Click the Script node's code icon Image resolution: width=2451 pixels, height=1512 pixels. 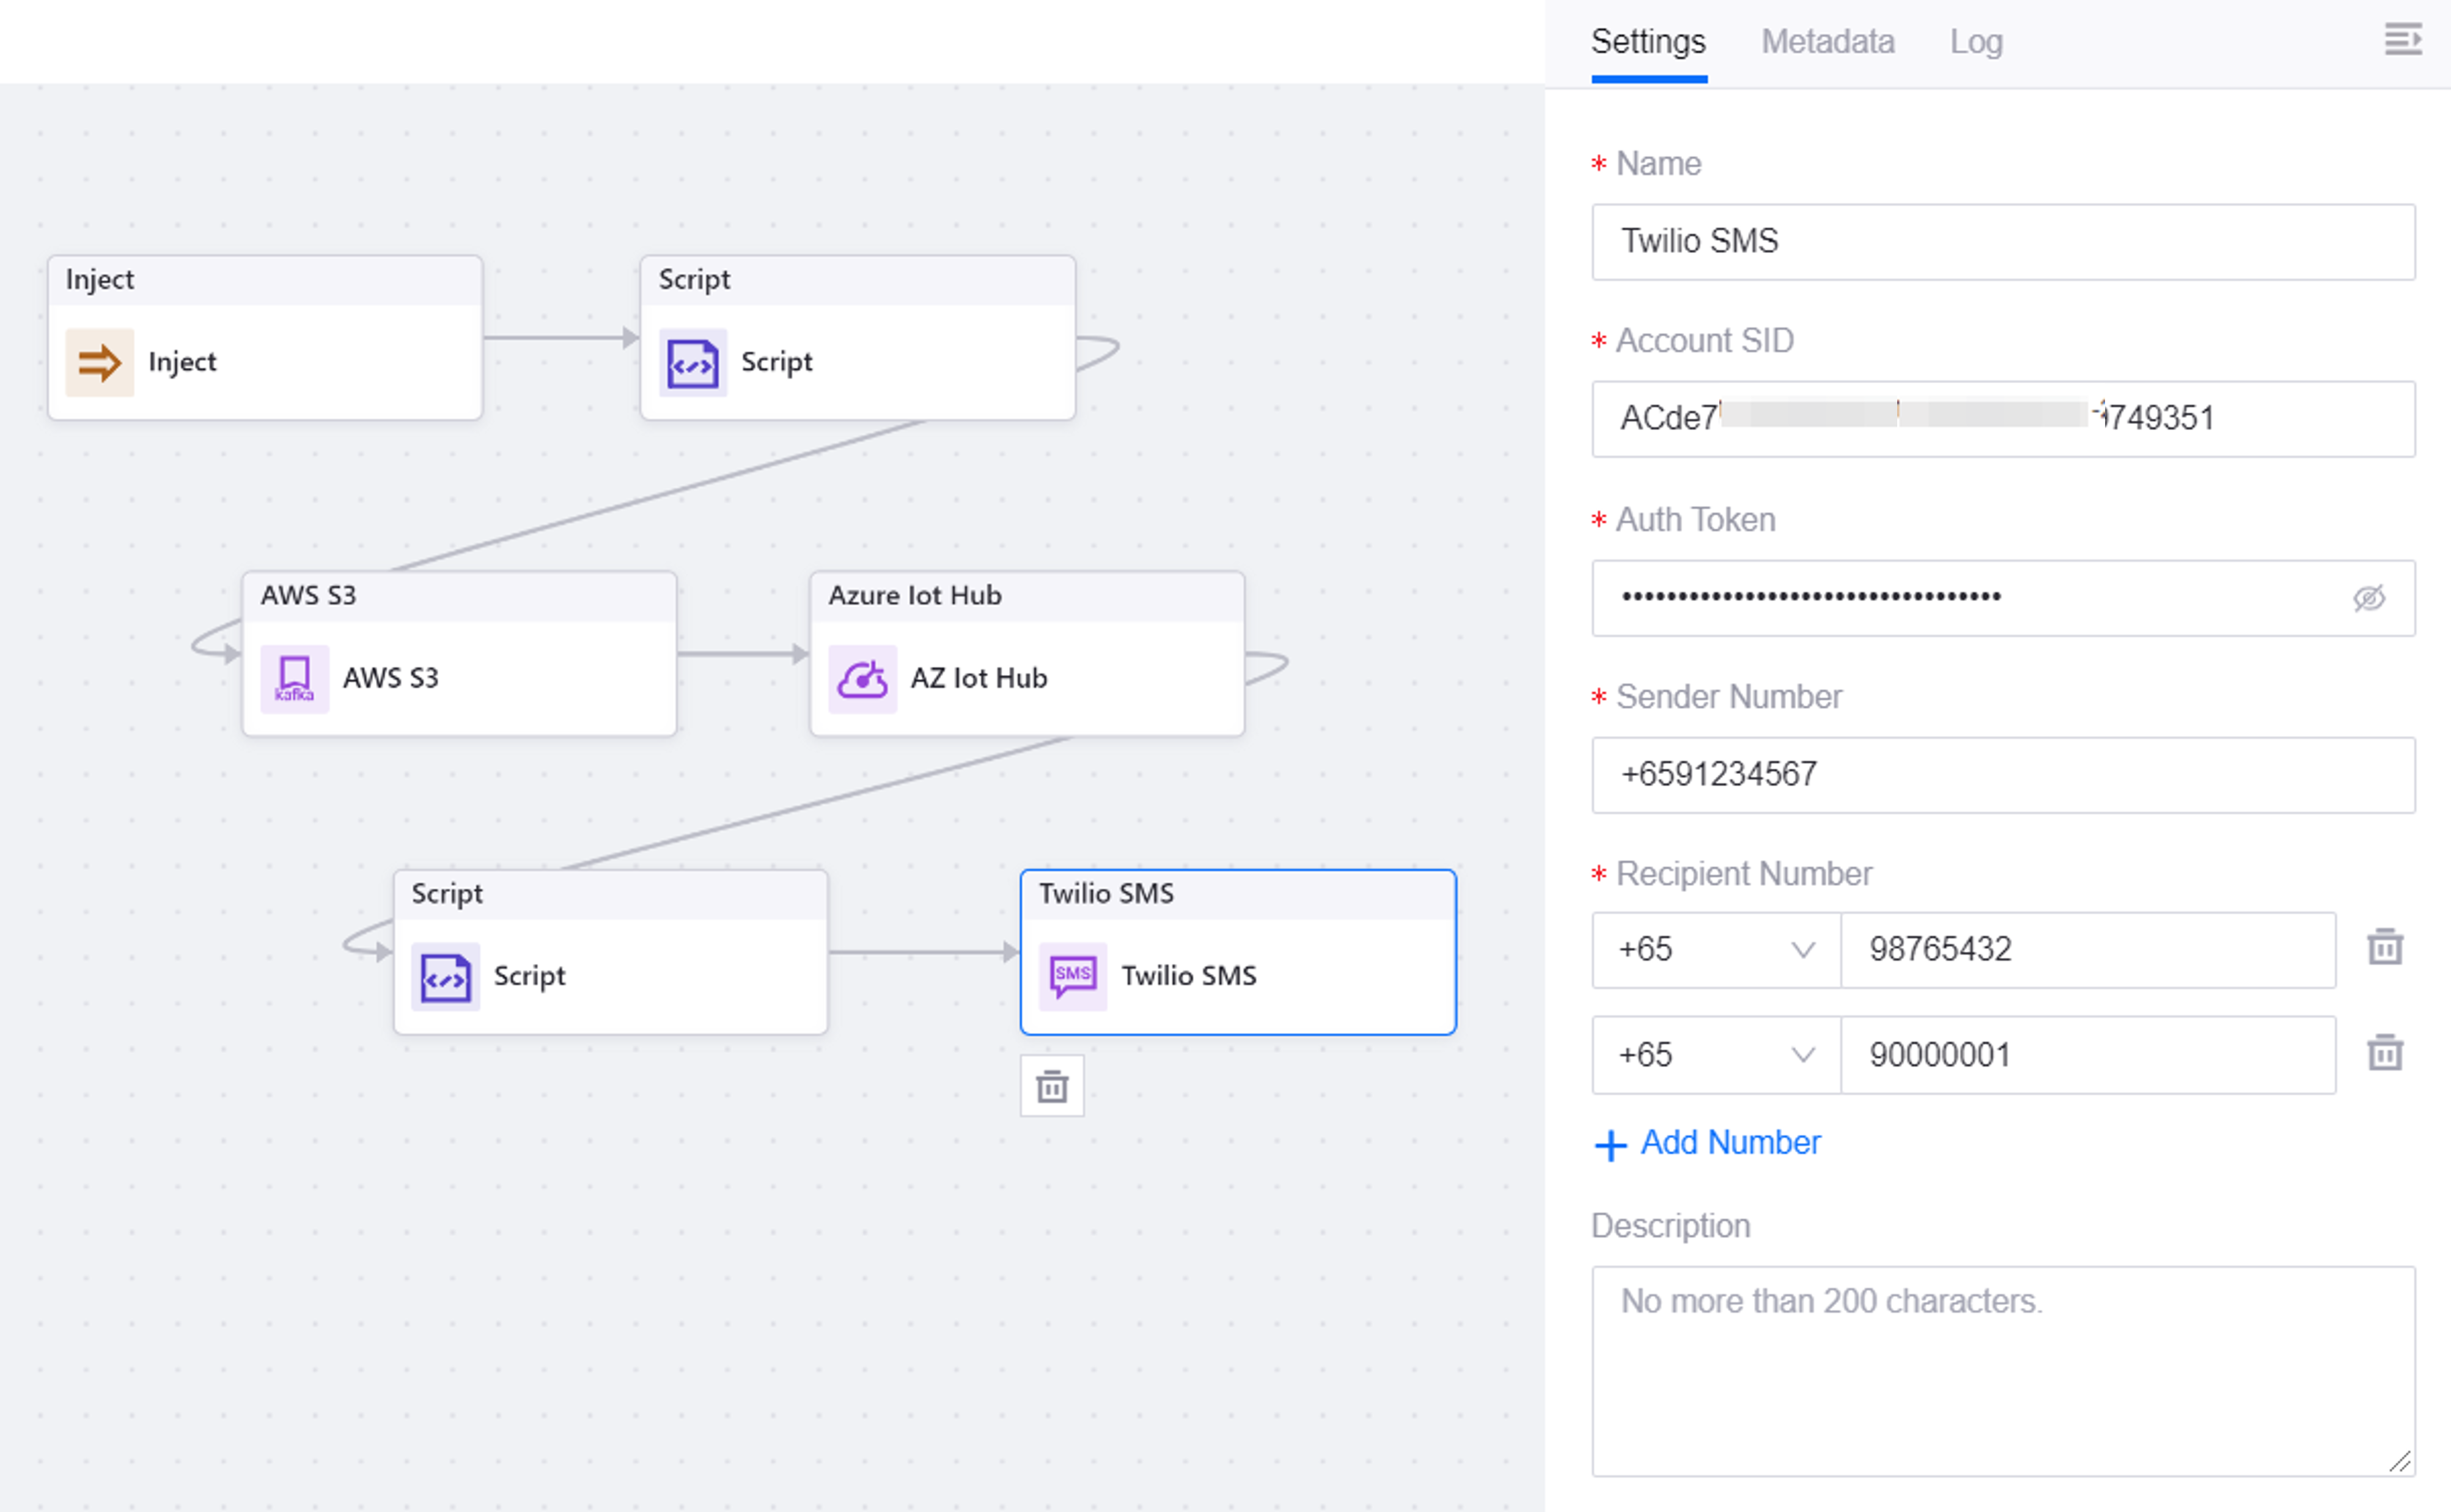click(x=693, y=363)
